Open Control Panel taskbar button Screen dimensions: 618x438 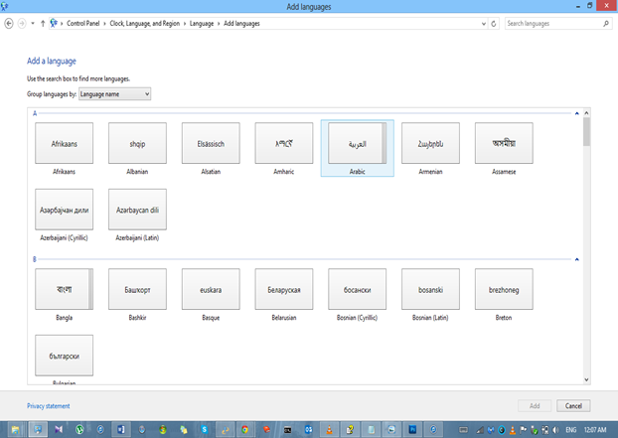(38, 430)
